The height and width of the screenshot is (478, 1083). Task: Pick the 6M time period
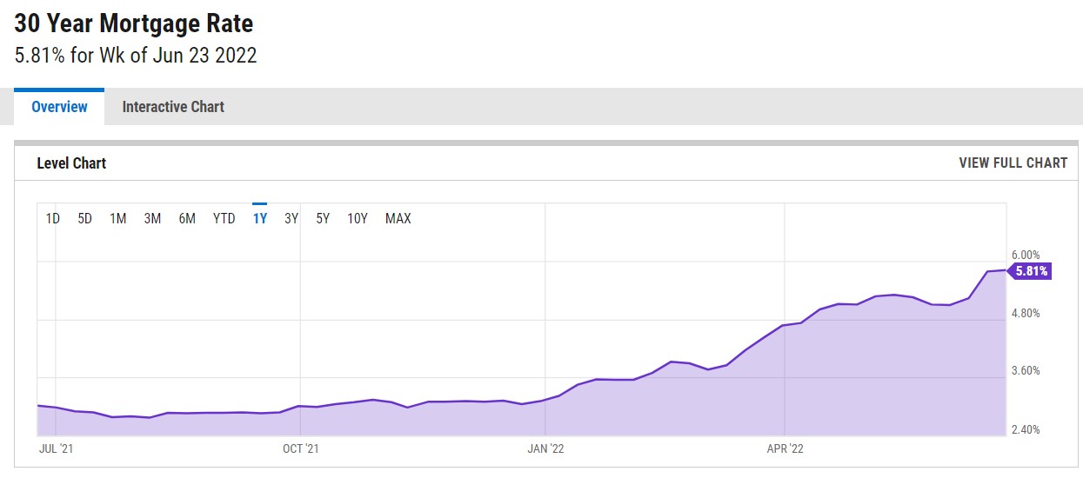(187, 218)
